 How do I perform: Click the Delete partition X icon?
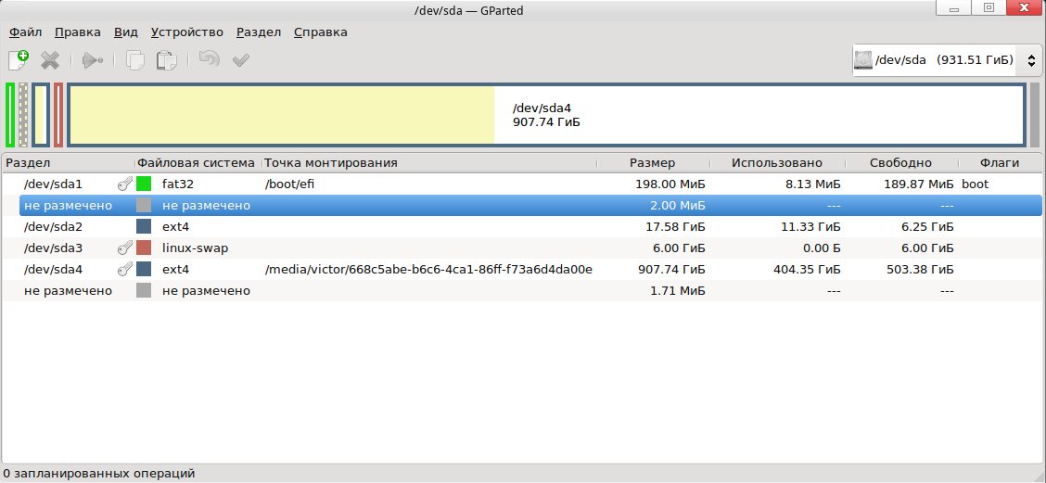pyautogui.click(x=50, y=60)
